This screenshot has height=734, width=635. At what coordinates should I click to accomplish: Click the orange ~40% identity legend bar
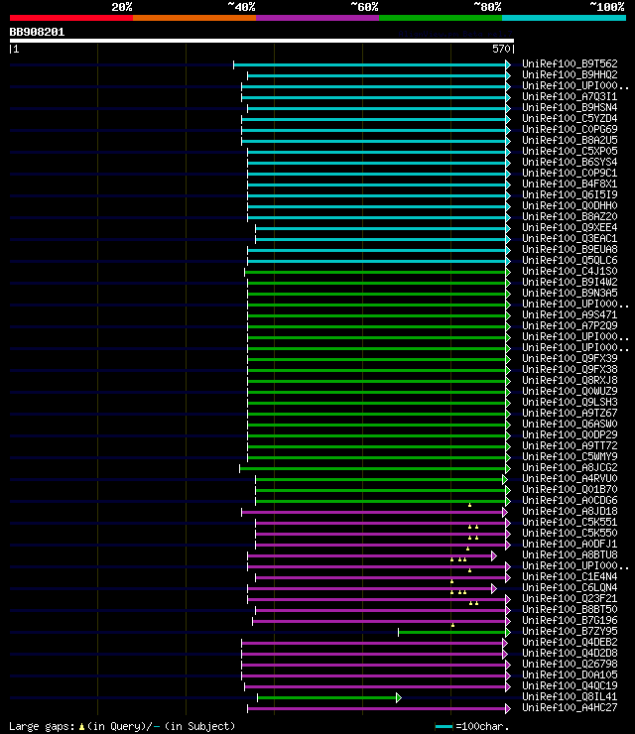(194, 18)
